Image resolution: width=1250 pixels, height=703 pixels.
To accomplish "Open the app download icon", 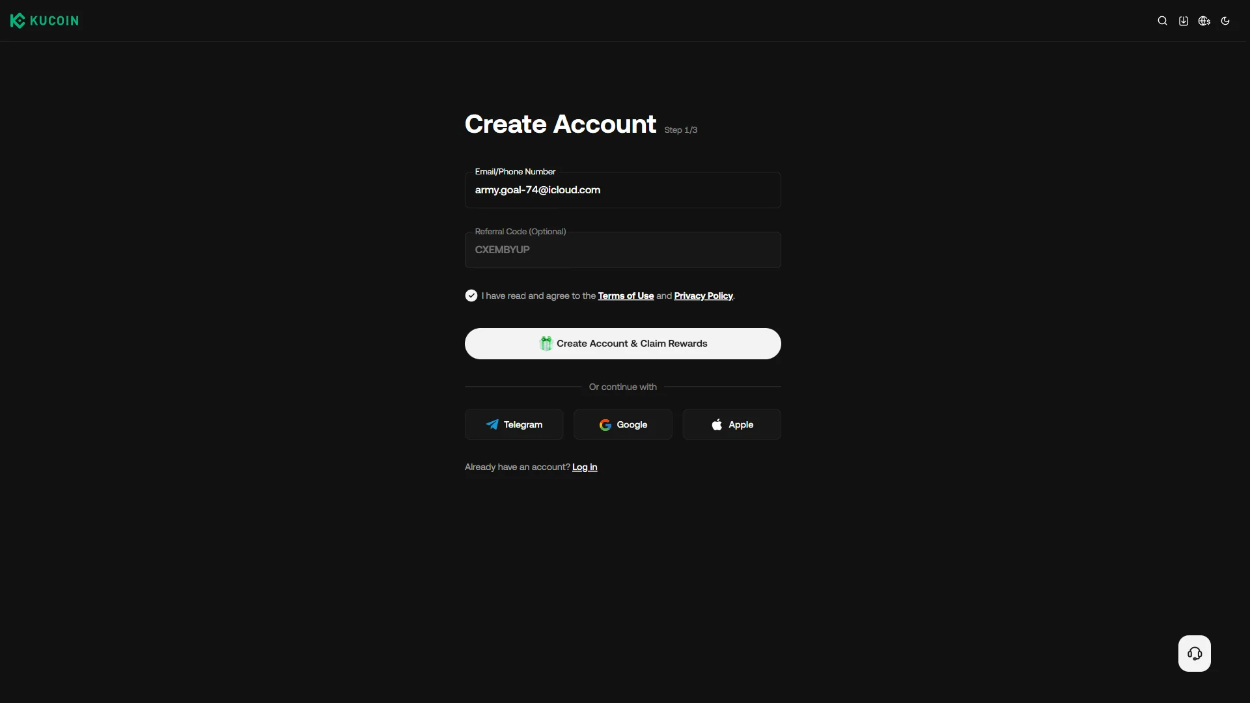I will [1183, 21].
